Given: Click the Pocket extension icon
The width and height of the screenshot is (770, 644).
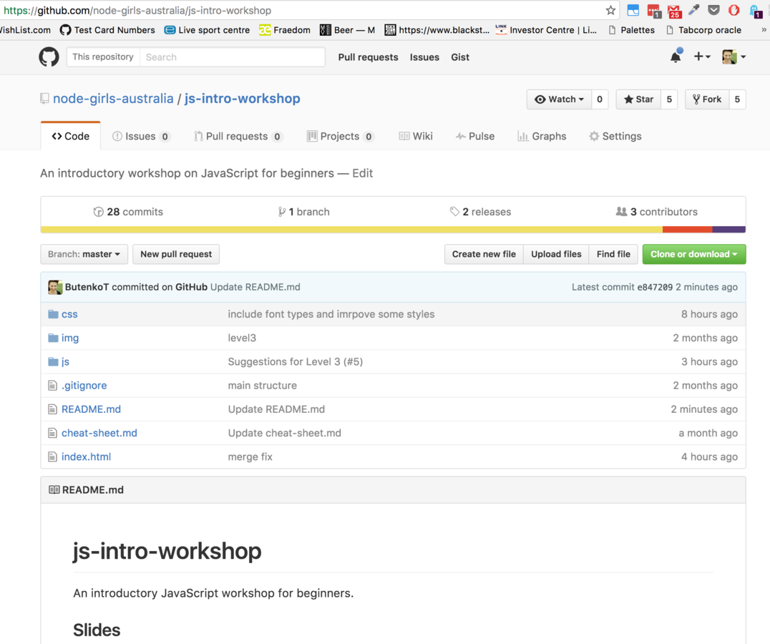Looking at the screenshot, I should pos(713,10).
